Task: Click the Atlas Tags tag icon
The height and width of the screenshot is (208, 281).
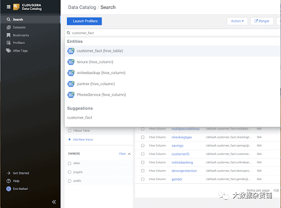Action: tap(8, 50)
